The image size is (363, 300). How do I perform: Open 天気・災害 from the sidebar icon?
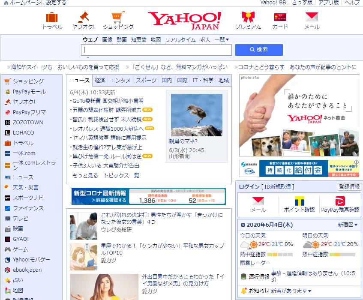tap(6, 187)
